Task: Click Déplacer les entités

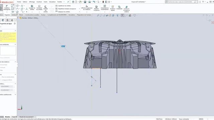Action: 63,12
